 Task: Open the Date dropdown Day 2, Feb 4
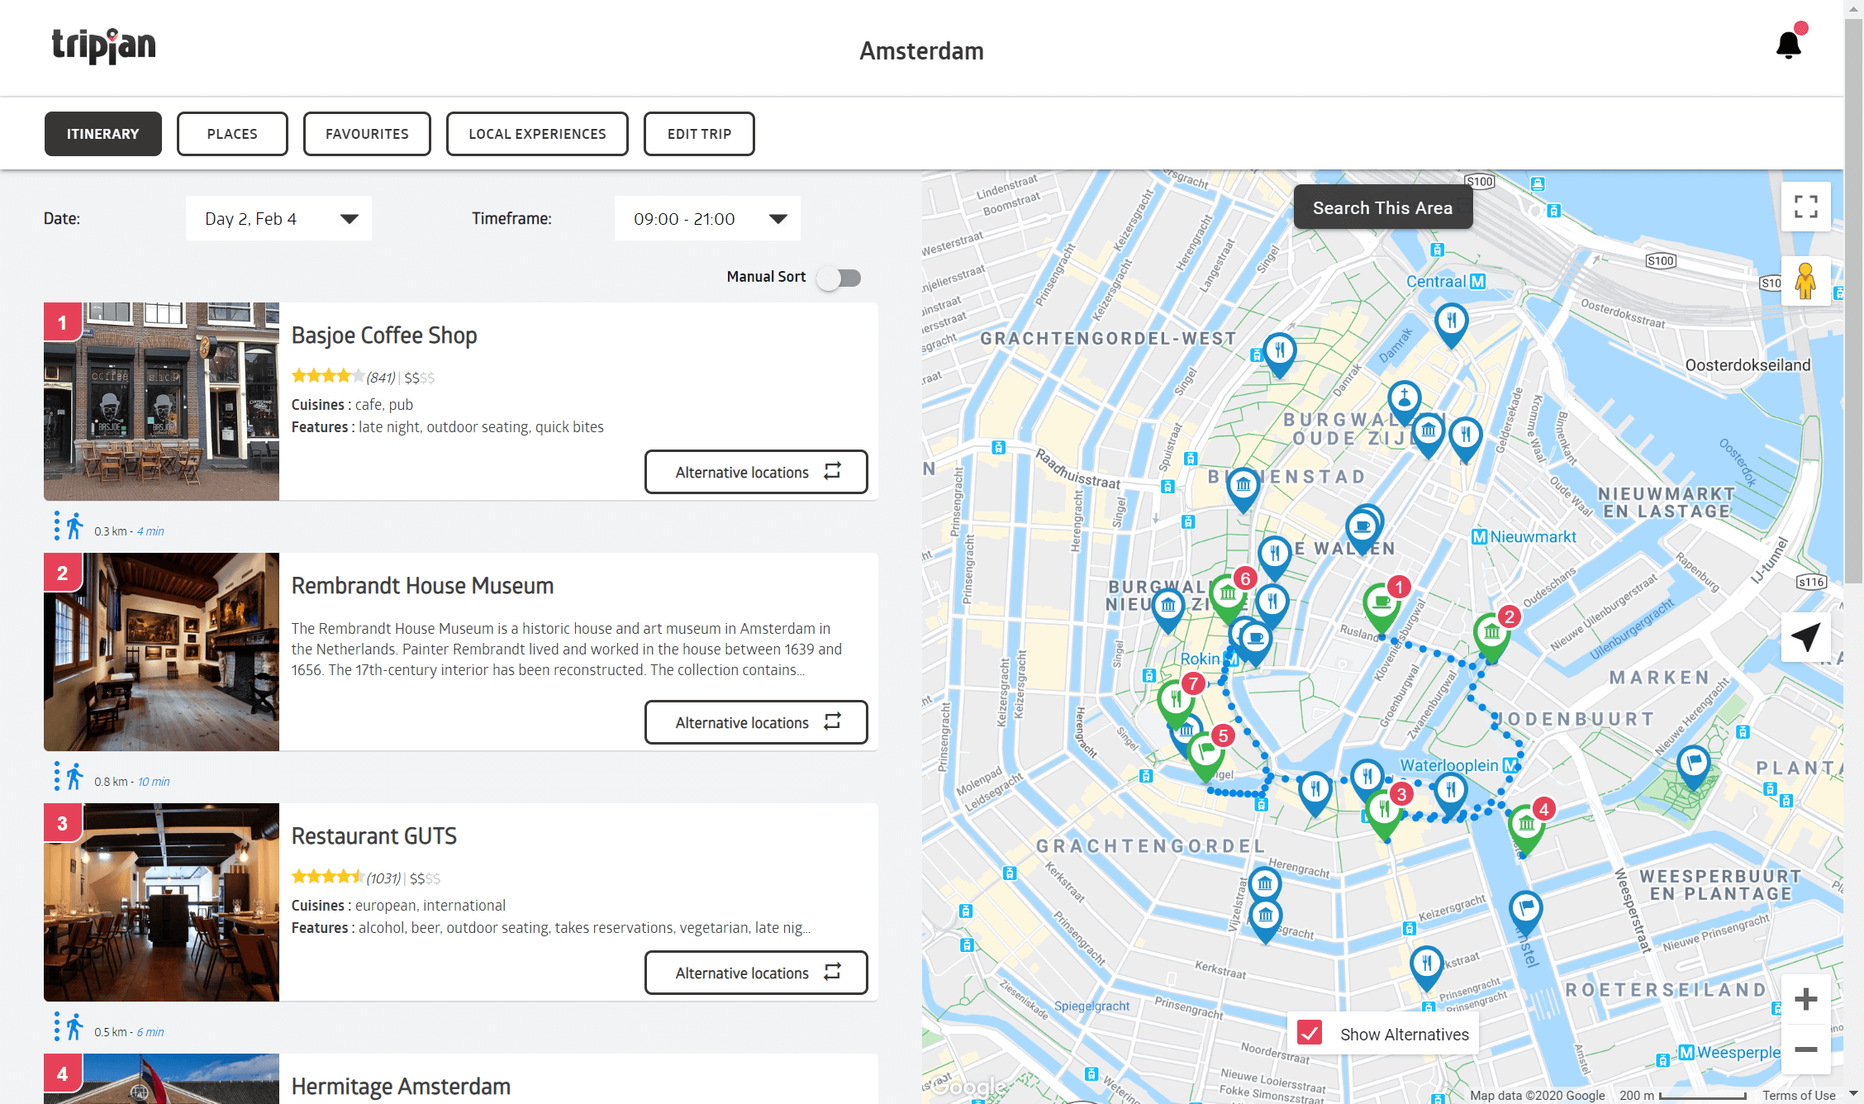279,219
